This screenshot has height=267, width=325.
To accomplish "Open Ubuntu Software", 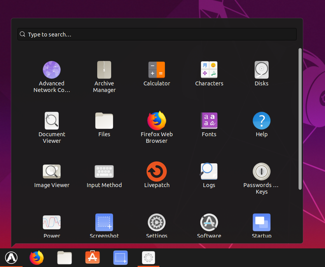I will [209, 222].
